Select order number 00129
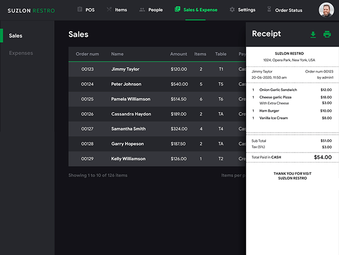339x255 pixels. [87, 159]
